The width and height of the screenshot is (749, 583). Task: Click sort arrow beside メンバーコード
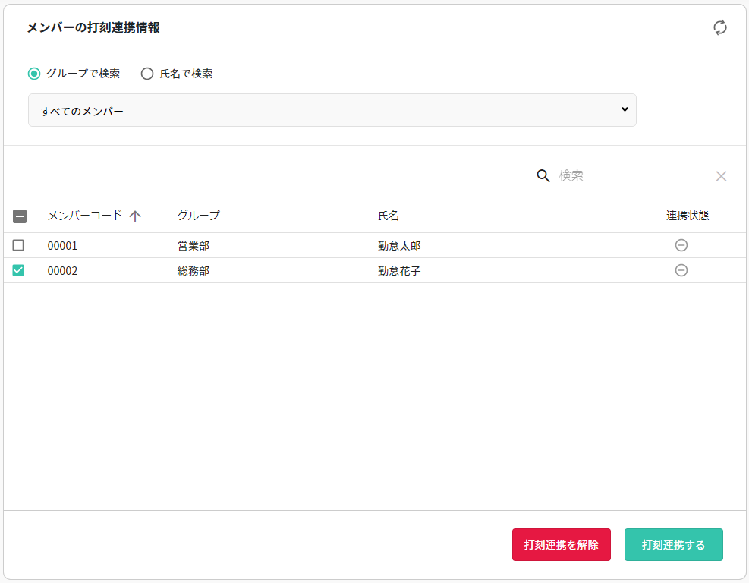135,216
